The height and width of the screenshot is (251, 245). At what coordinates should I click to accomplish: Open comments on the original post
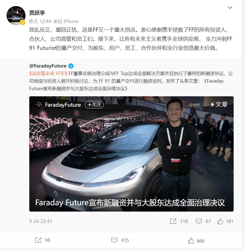click(x=199, y=221)
